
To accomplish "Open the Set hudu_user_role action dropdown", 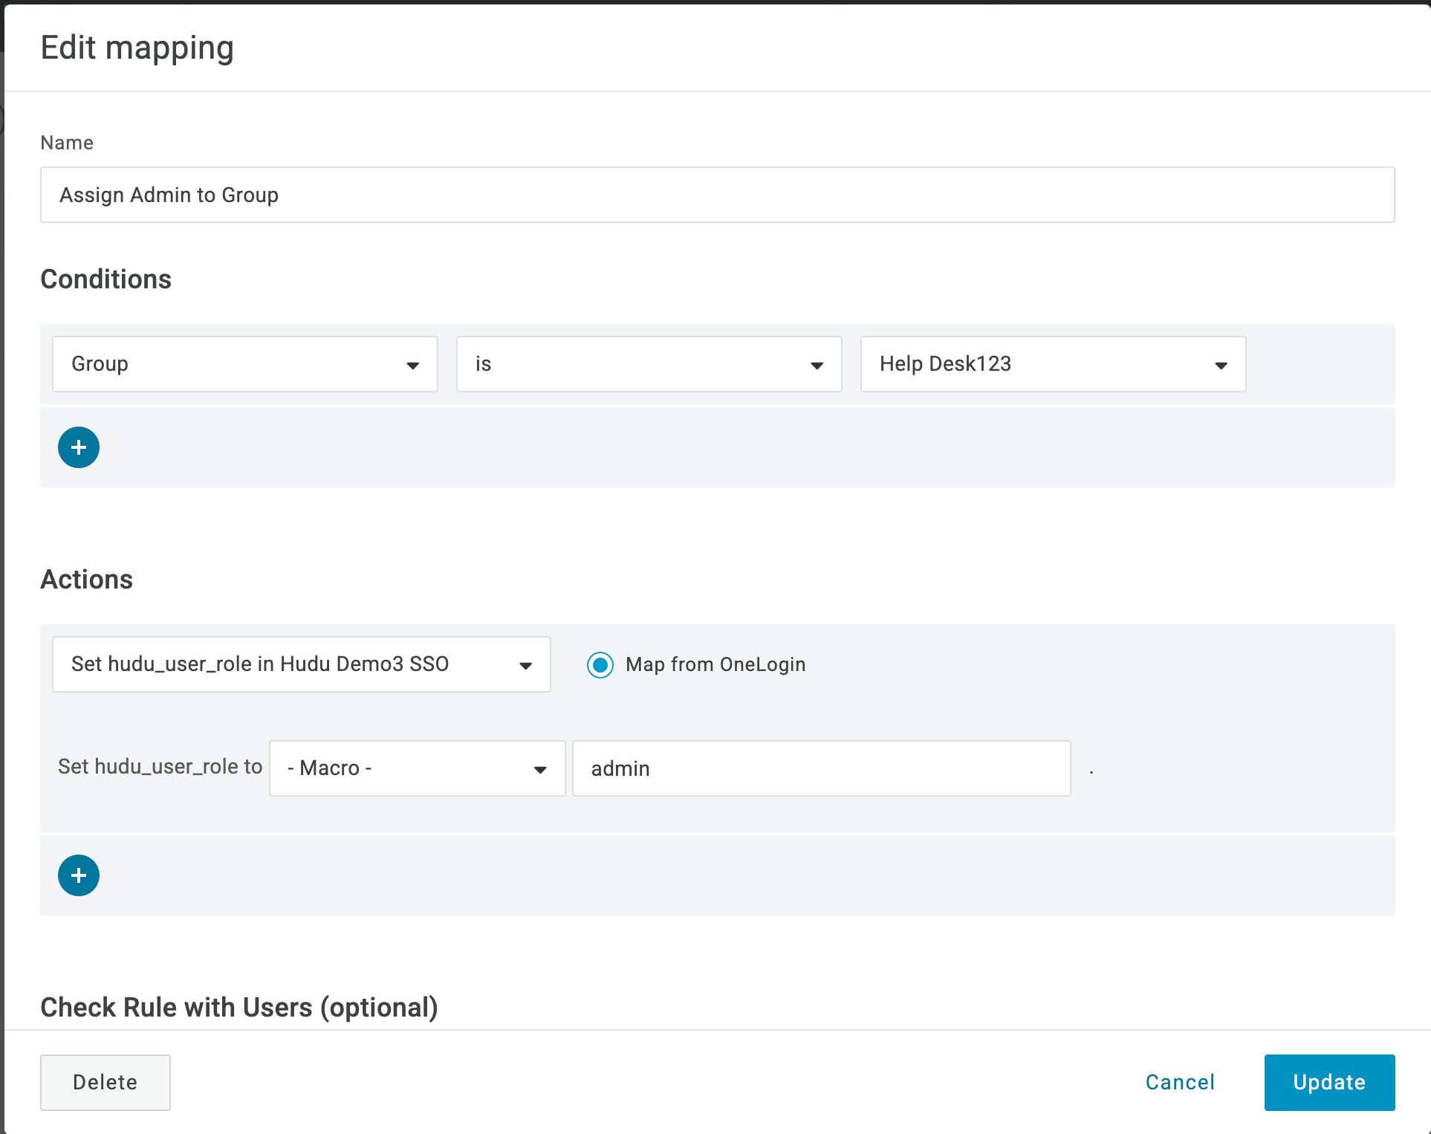I will coord(302,664).
